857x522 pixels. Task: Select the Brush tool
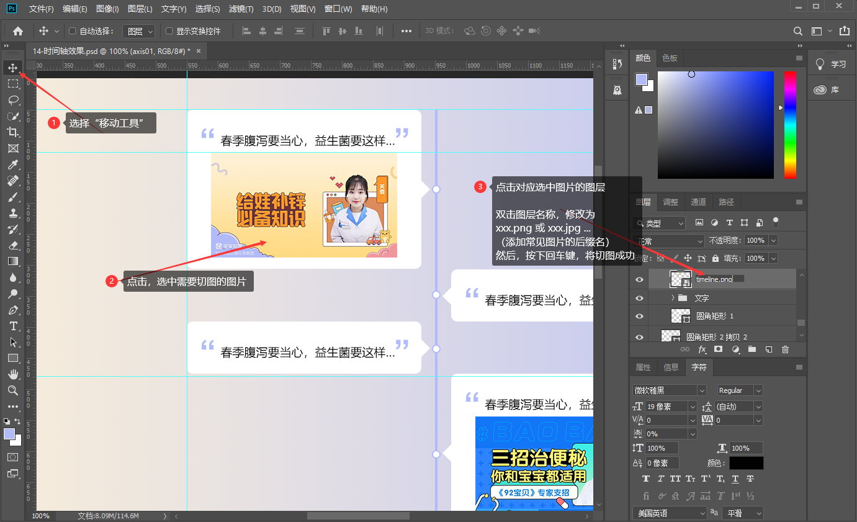click(x=13, y=197)
